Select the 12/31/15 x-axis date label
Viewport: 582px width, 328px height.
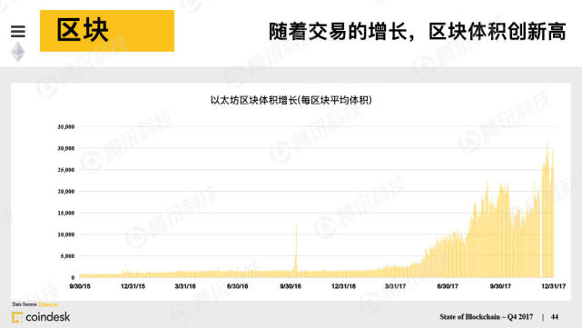click(x=133, y=286)
